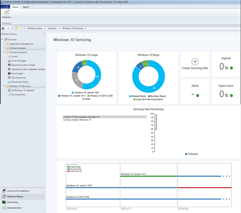Click Windows 10 version 1507 usage segment

[x=97, y=77]
